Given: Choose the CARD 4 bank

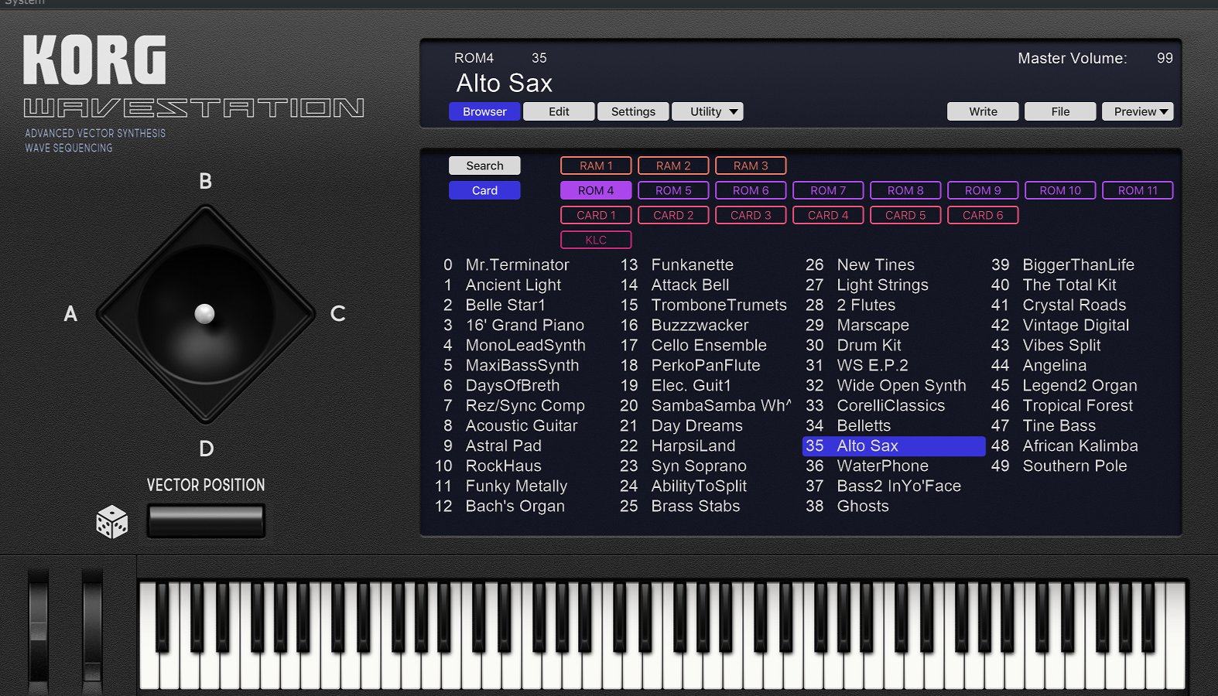Looking at the screenshot, I should pos(828,215).
